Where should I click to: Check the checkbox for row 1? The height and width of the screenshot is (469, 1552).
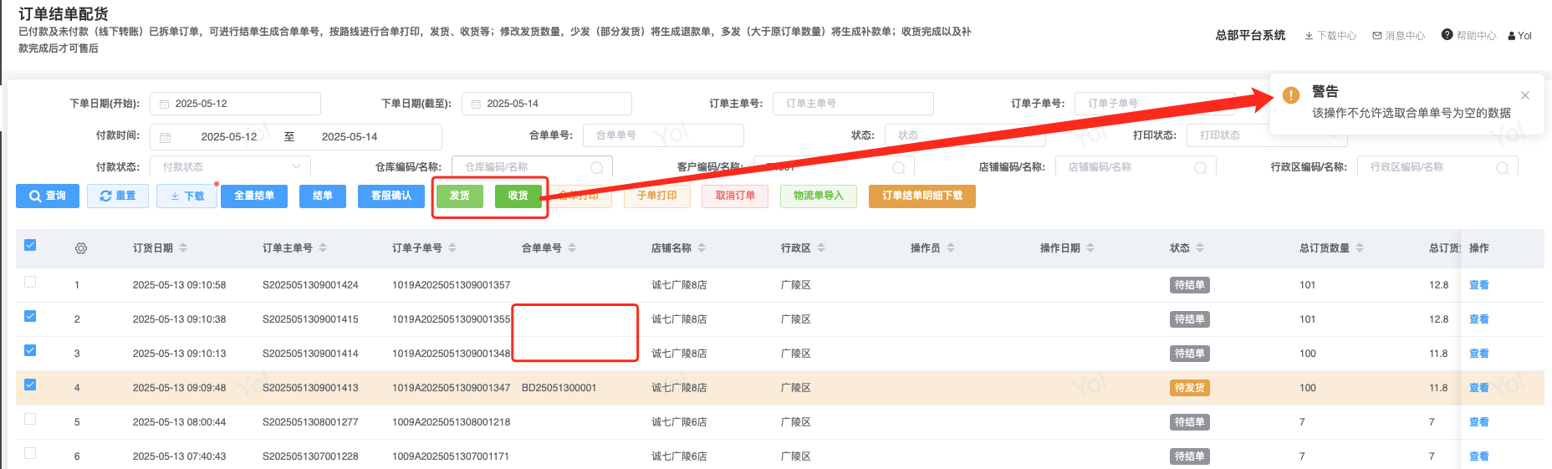30,282
